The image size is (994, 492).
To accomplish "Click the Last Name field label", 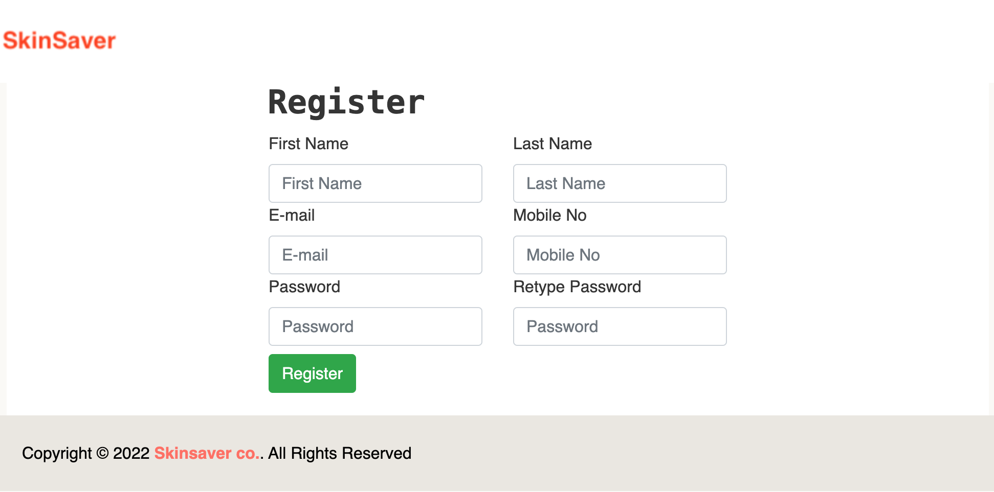I will point(552,144).
